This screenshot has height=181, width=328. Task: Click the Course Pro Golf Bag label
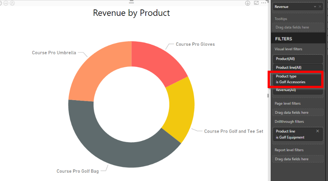[78, 171]
